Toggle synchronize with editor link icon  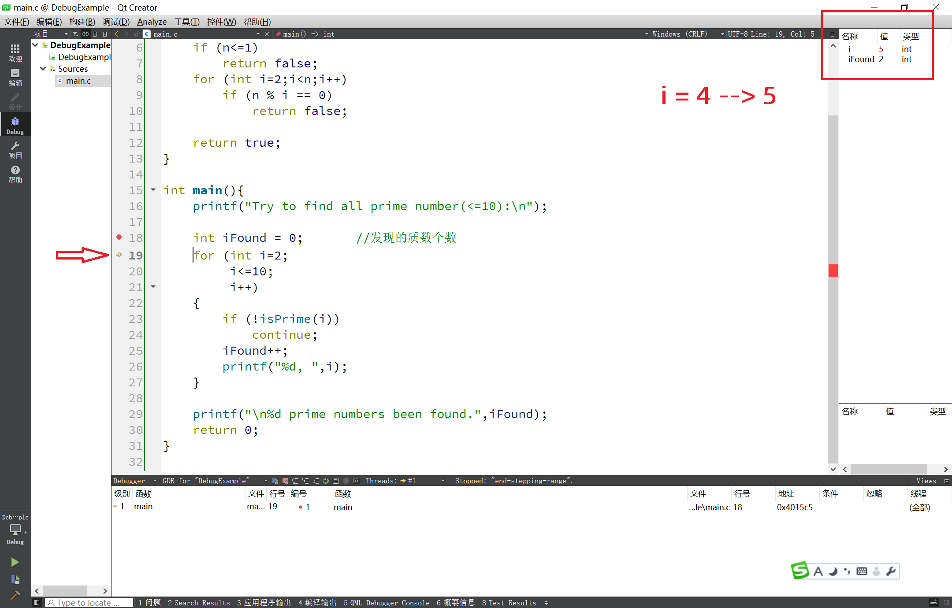[86, 34]
